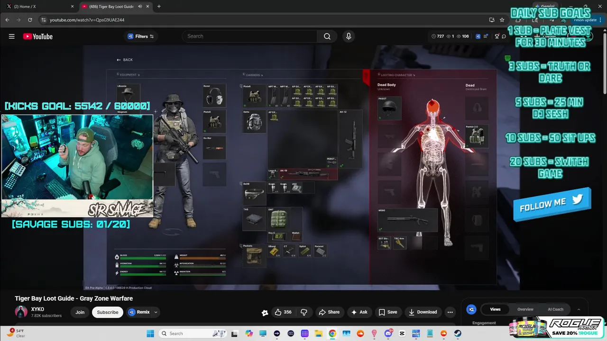Viewport: 607px width, 341px height.
Task: Click the magnifier search submit button
Action: click(x=327, y=36)
